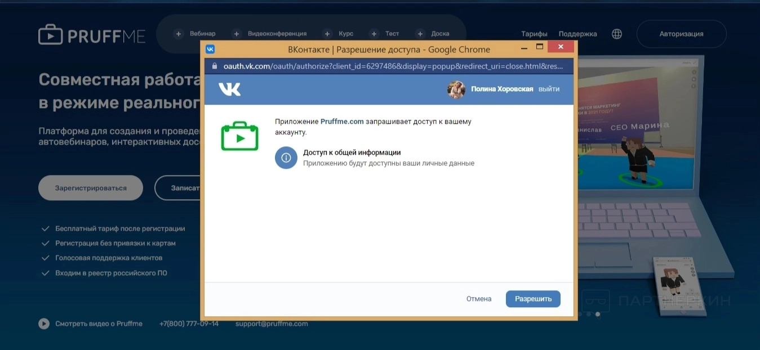This screenshot has height=350, width=760.
Task: Create a new Вебинар from the top menu
Action: 195,34
